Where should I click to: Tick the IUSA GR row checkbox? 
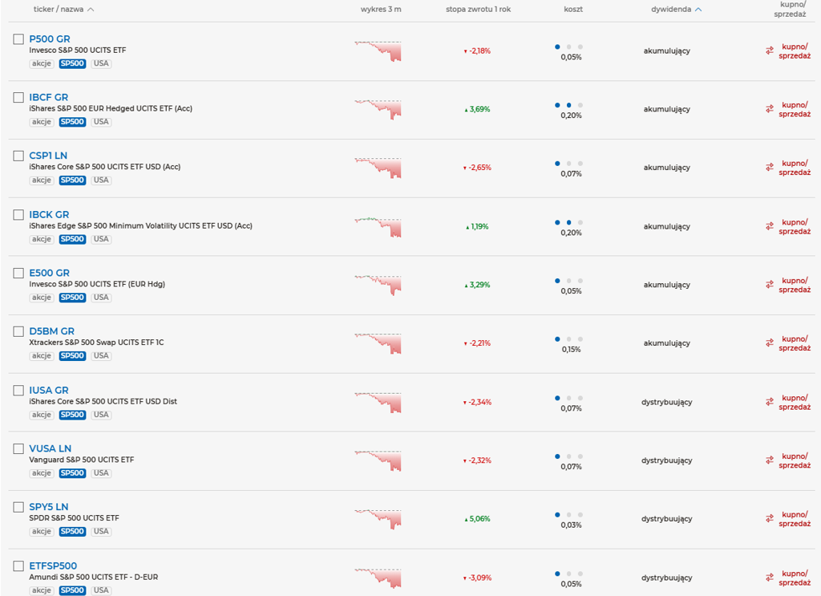[18, 391]
